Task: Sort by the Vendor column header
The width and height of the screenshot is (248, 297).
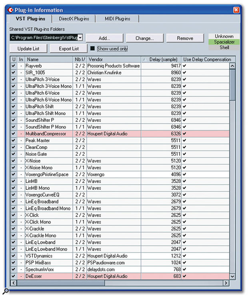Action: click(114, 60)
